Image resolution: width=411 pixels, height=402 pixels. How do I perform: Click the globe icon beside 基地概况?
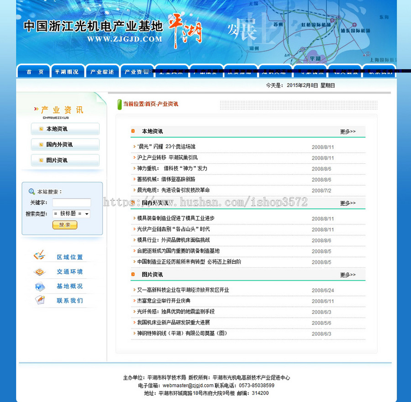tap(40, 286)
